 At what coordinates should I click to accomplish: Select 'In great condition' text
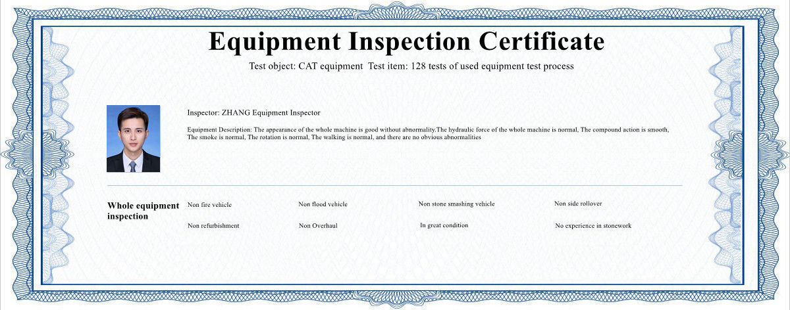click(444, 225)
